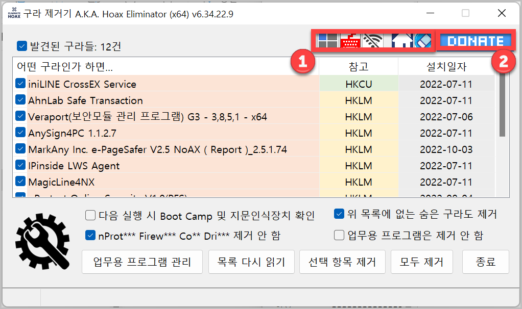Select the MarkAny e-PageSafer V2.5 row
This screenshot has height=309, width=522.
pos(254,149)
